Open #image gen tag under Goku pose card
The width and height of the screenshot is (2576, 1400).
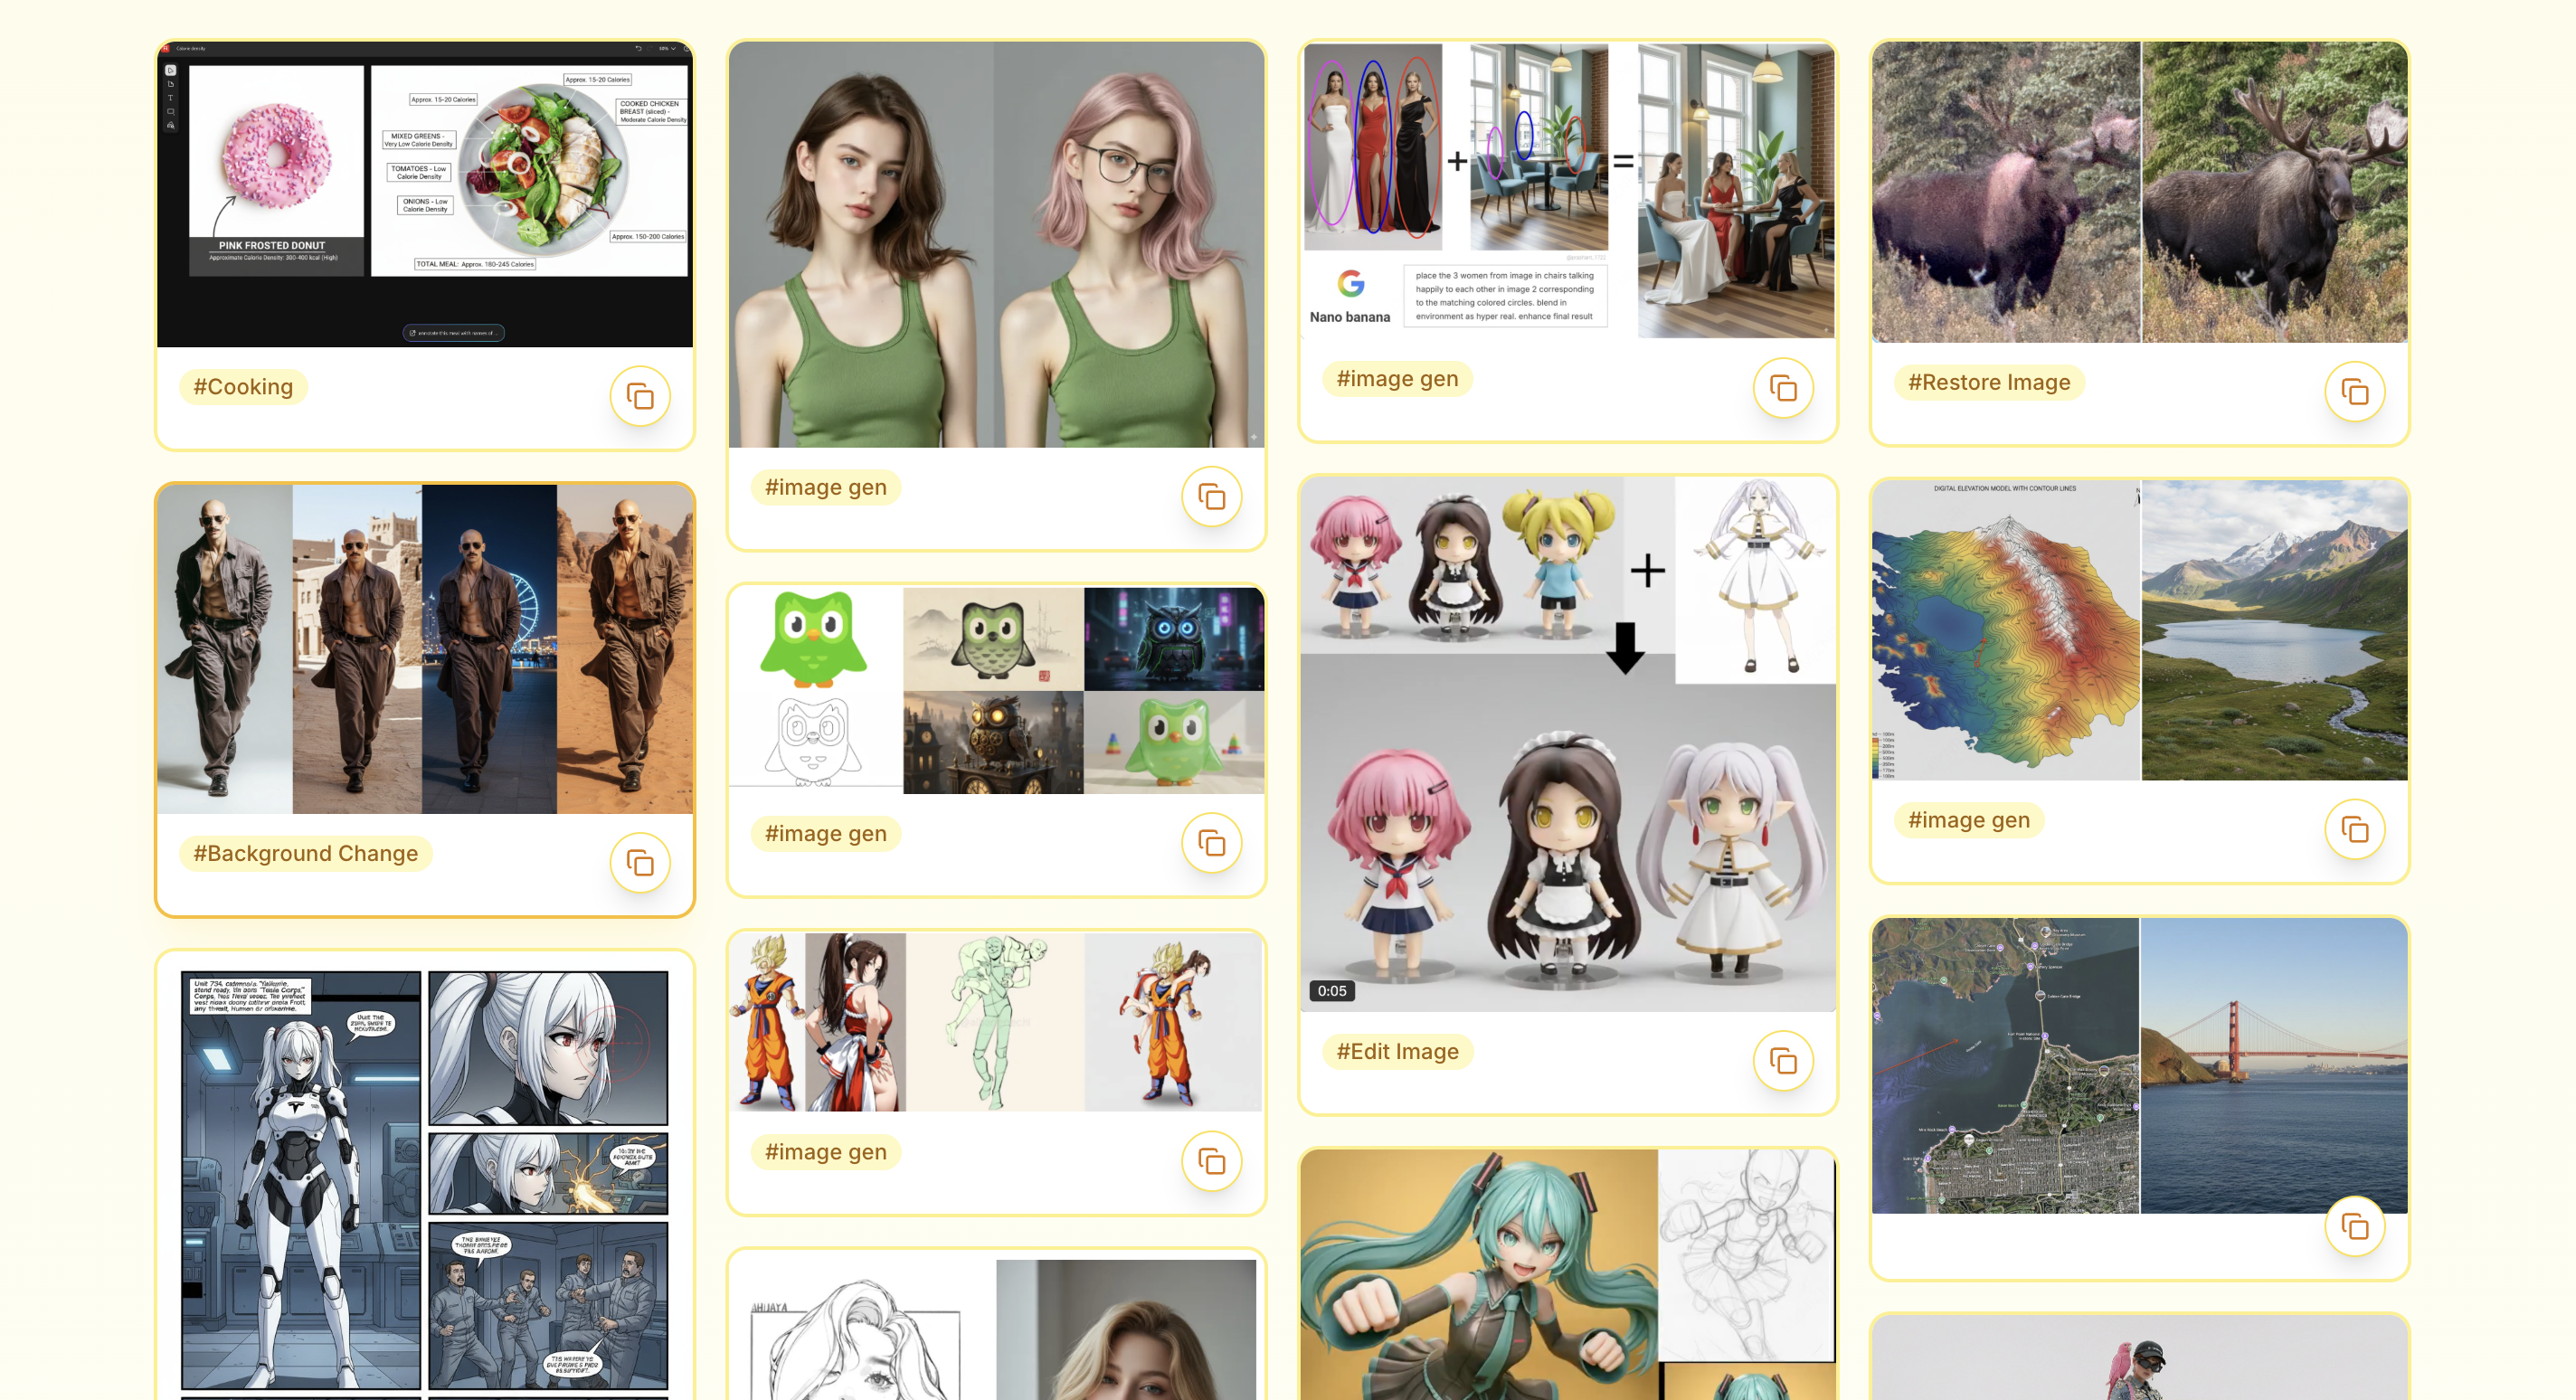point(826,1152)
